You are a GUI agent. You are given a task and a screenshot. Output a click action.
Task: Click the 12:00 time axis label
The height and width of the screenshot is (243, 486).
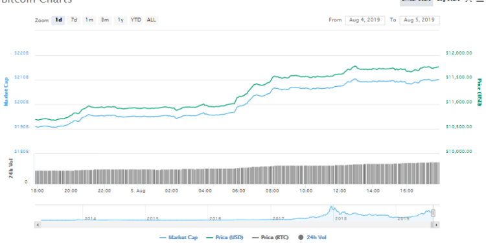click(x=340, y=191)
